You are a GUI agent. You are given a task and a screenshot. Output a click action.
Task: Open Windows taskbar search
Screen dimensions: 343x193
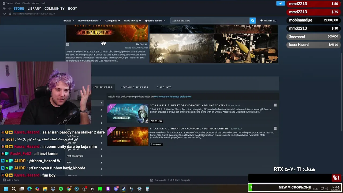[x=14, y=189]
